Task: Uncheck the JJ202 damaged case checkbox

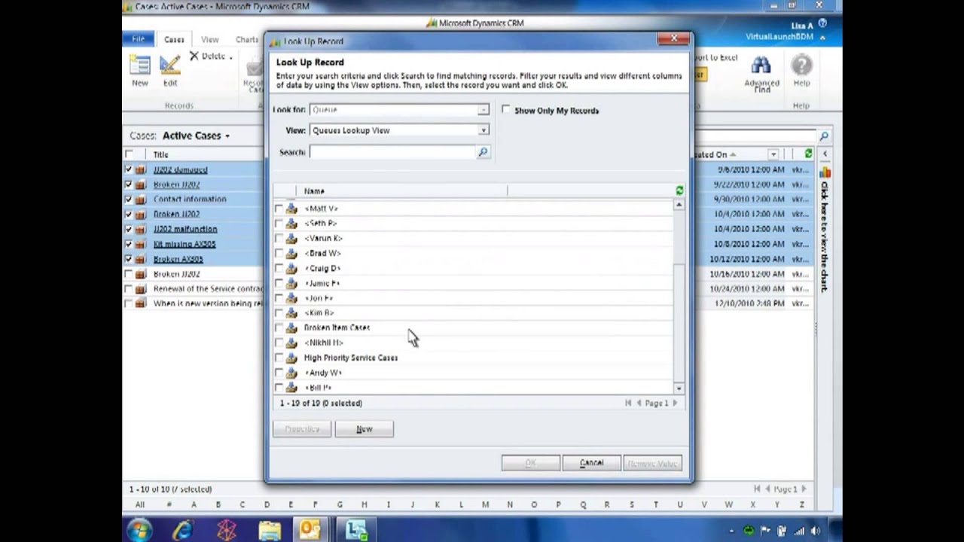Action: point(129,169)
